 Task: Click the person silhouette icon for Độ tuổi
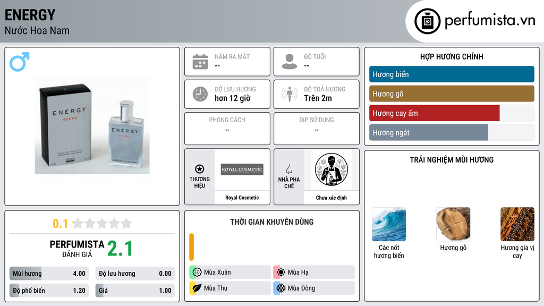(290, 62)
